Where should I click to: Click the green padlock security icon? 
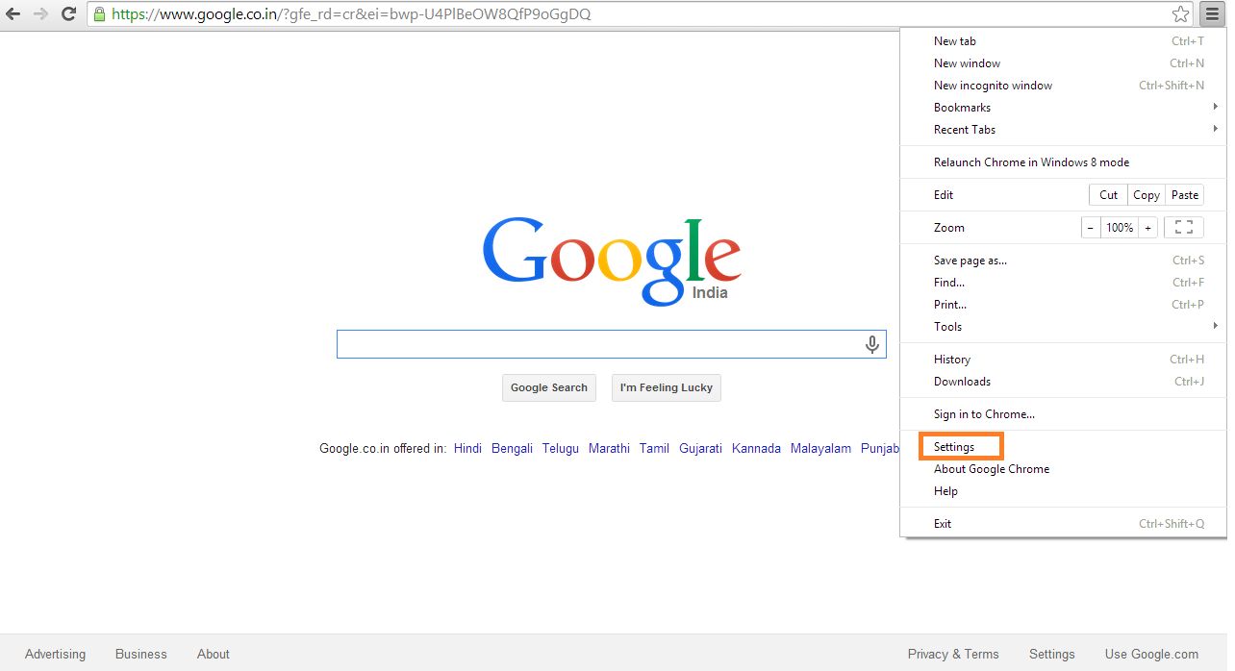[x=98, y=14]
